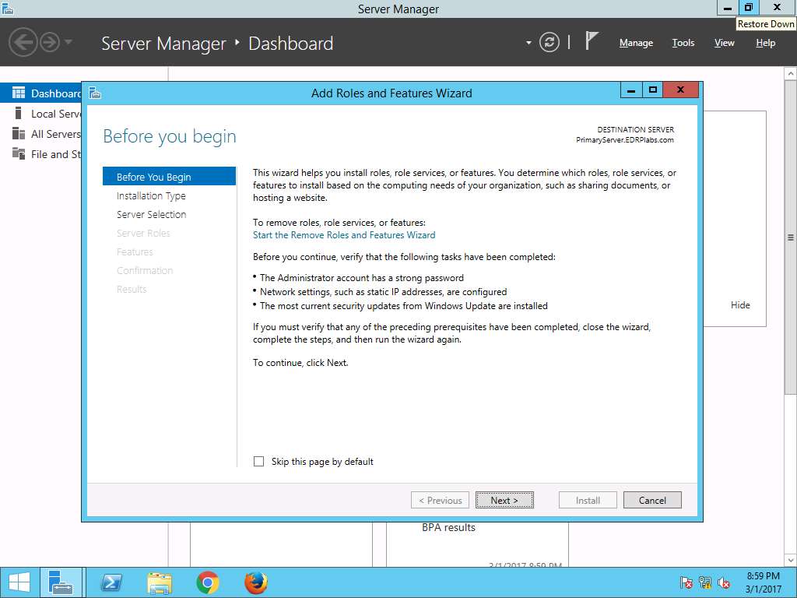The height and width of the screenshot is (598, 797).
Task: Open the Windows Start button
Action: pos(19,582)
